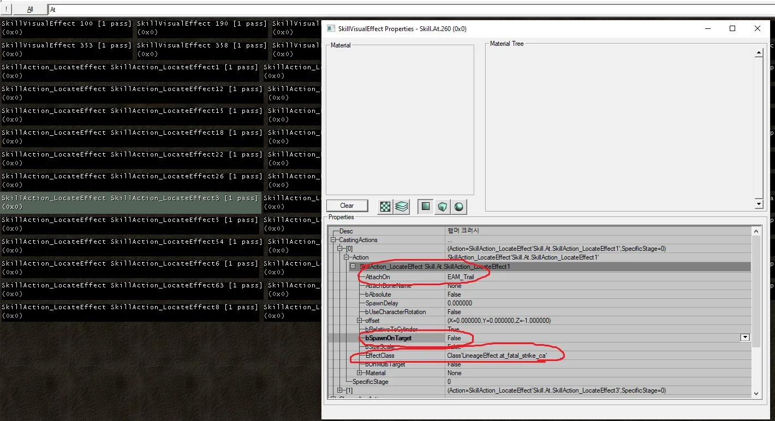Image resolution: width=775 pixels, height=421 pixels.
Task: Select SkillAction_LocateEffect63 browser entry
Action: coord(132,290)
